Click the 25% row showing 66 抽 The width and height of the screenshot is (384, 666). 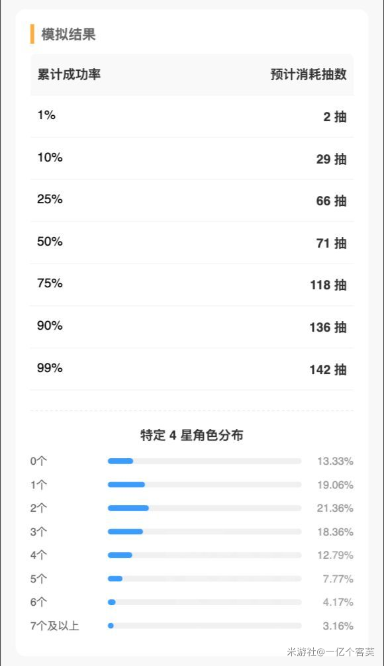(x=192, y=199)
